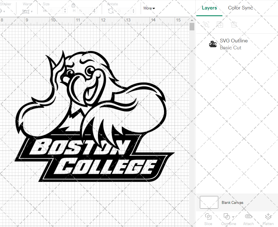Image resolution: width=278 pixels, height=227 pixels.
Task: Select the SVG Outline layer
Action: point(234,41)
